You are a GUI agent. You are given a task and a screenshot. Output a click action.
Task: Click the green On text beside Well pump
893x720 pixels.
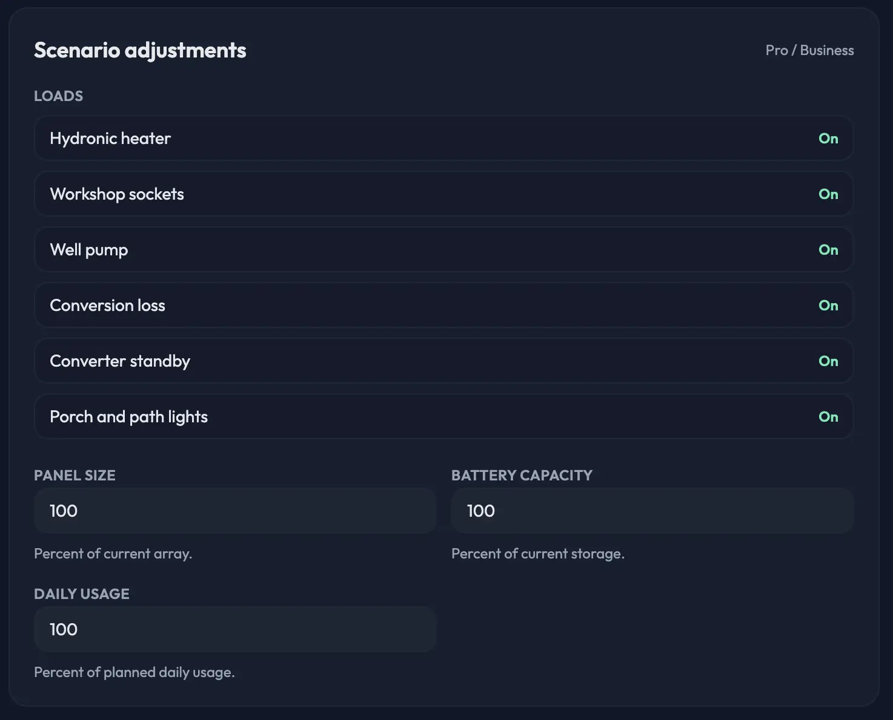click(x=828, y=250)
